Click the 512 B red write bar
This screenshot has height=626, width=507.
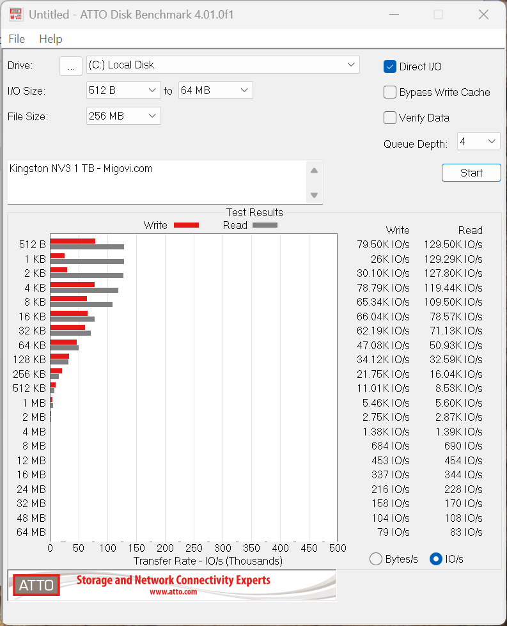73,241
